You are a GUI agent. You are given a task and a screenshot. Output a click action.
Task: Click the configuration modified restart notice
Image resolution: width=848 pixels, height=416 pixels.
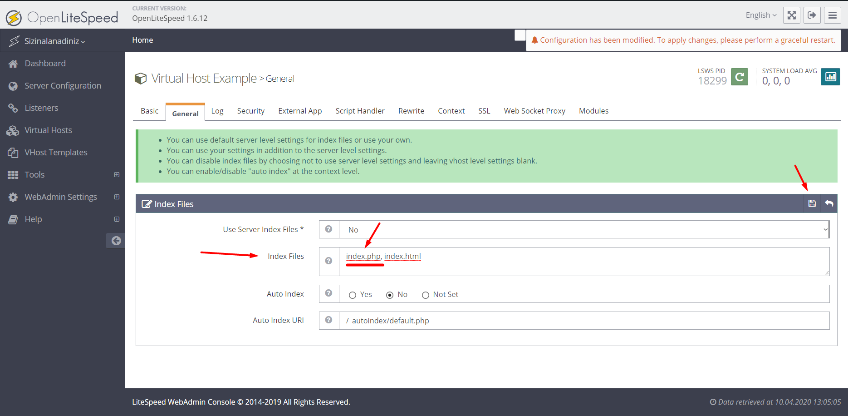(x=683, y=40)
